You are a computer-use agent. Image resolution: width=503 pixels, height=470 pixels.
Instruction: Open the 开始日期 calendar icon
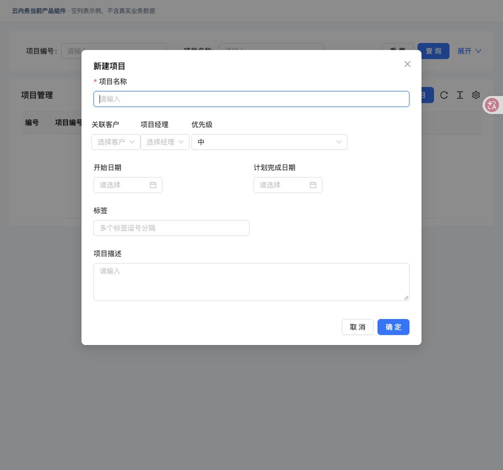pyautogui.click(x=153, y=185)
